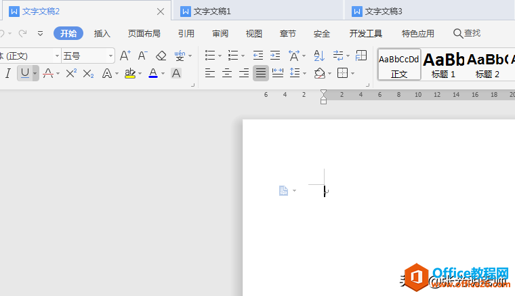Toggle underline formatting

(25, 73)
